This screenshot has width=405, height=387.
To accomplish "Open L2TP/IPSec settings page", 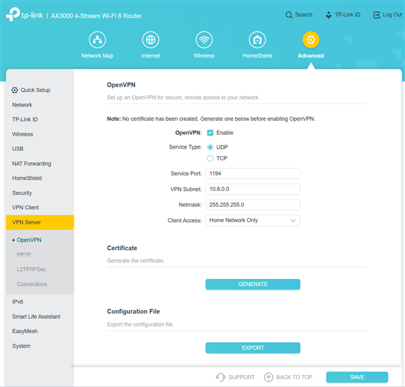I will (x=31, y=270).
